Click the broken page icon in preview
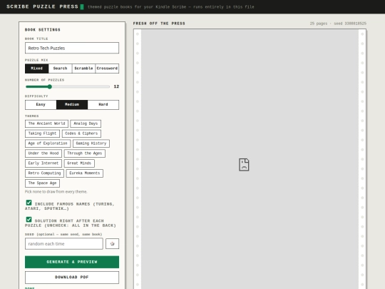 (244, 165)
